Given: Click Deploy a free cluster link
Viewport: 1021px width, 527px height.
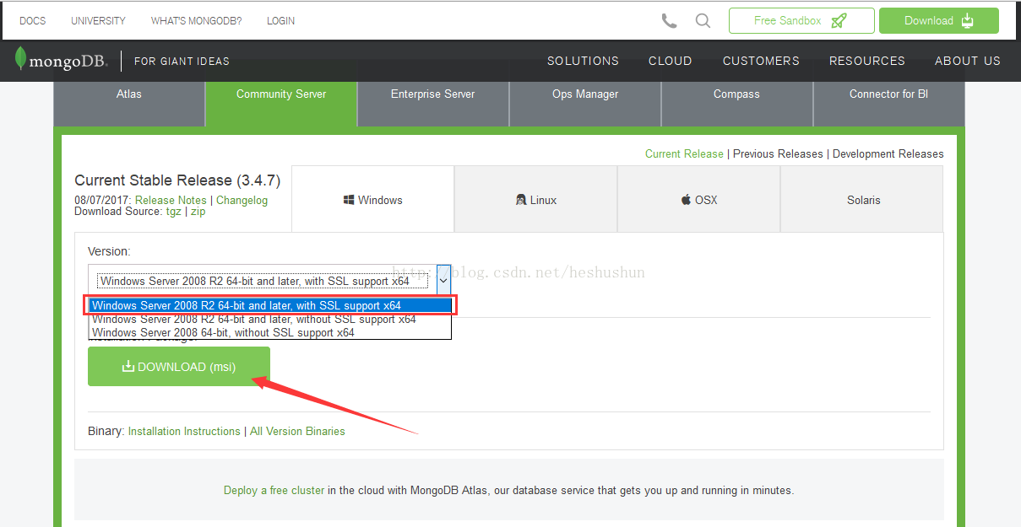Looking at the screenshot, I should (x=274, y=490).
